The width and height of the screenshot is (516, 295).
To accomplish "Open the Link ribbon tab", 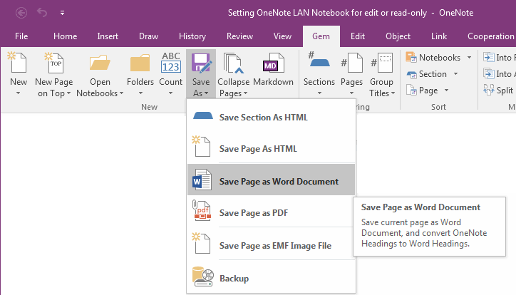I will [x=439, y=36].
